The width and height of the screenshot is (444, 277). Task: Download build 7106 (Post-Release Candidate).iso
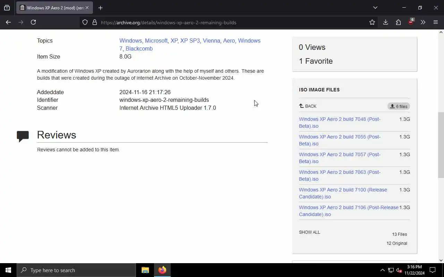[x=349, y=211]
